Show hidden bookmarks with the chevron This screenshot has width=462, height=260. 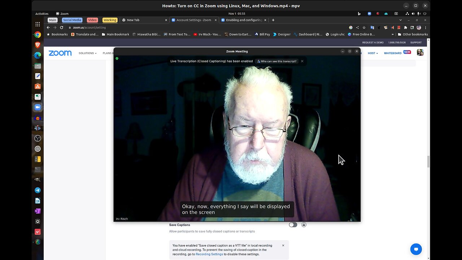[393, 34]
